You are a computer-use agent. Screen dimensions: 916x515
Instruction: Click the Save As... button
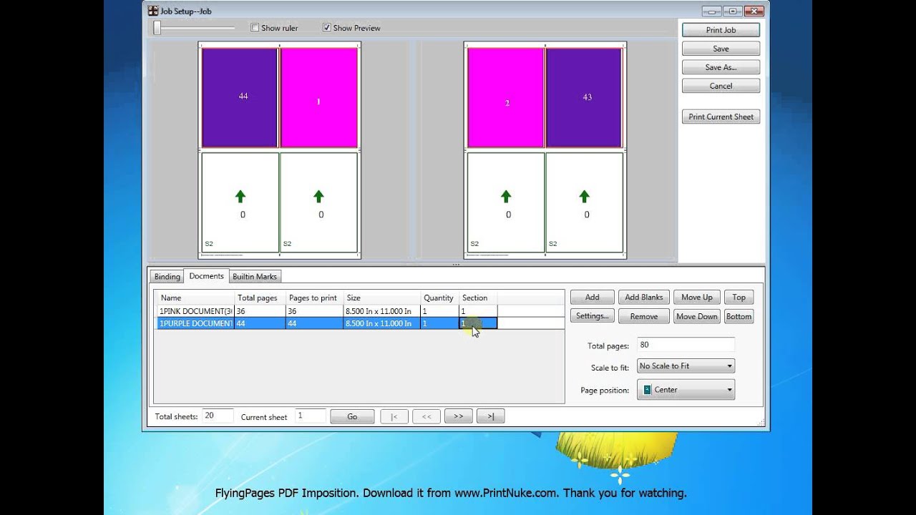[721, 67]
